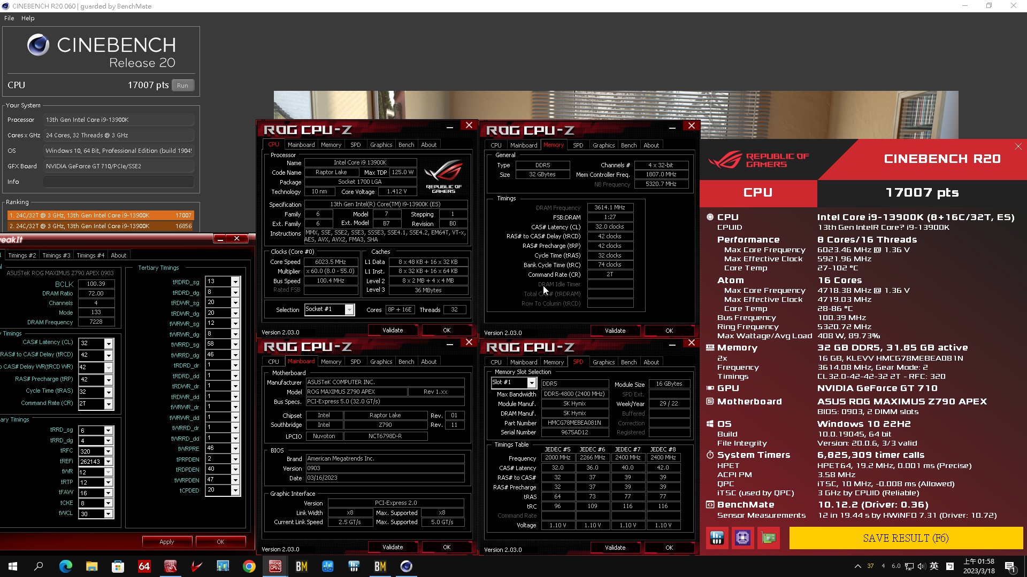Screen dimensions: 1027x577
Task: Expand tRFC dropdown showing 320
Action: tap(108, 451)
